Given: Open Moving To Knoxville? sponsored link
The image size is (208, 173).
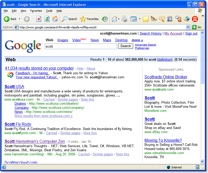Looking at the screenshot, I should click(x=163, y=140).
